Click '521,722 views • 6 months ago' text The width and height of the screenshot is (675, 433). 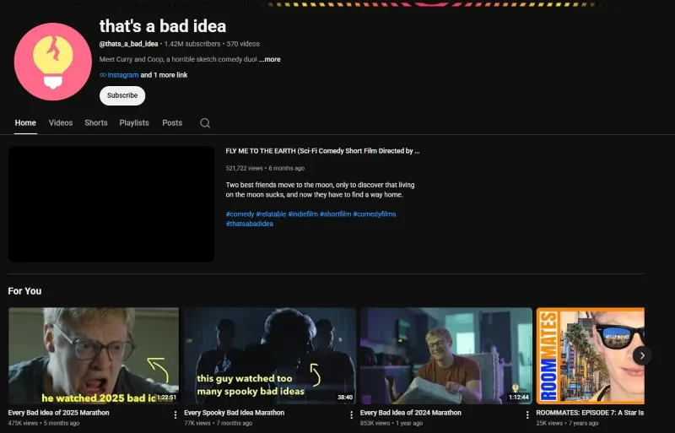tap(265, 169)
